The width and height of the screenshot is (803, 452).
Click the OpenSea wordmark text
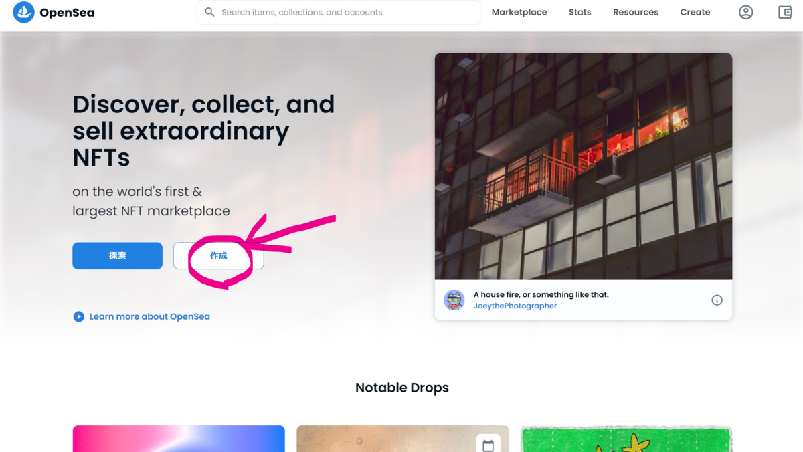67,13
